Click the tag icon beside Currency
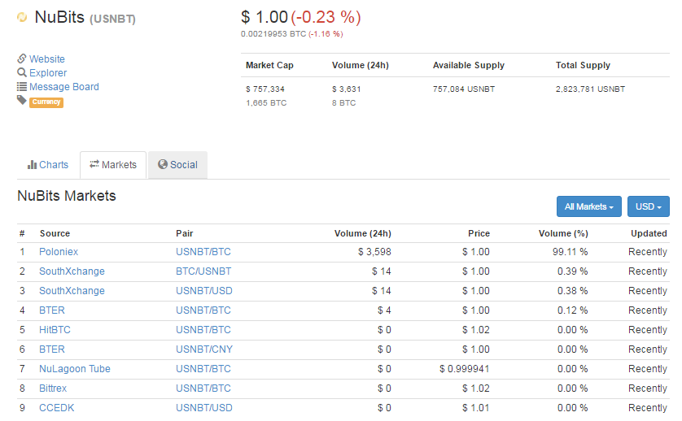This screenshot has height=421, width=682. coord(22,100)
